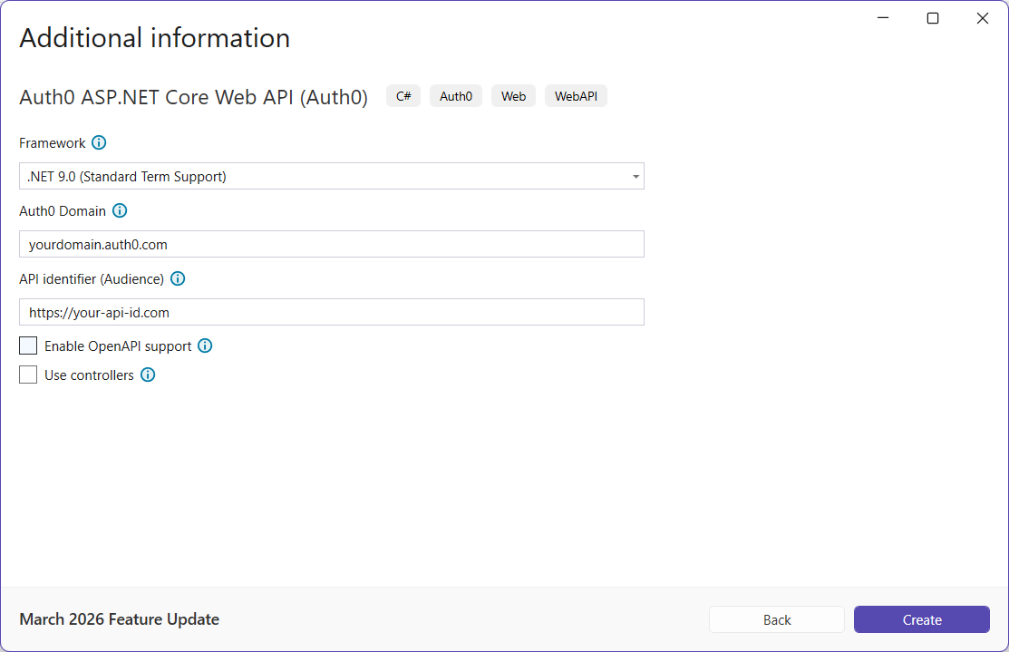Viewport: 1009px width, 652px height.
Task: Tick the Use controllers checkbox
Action: pos(28,375)
